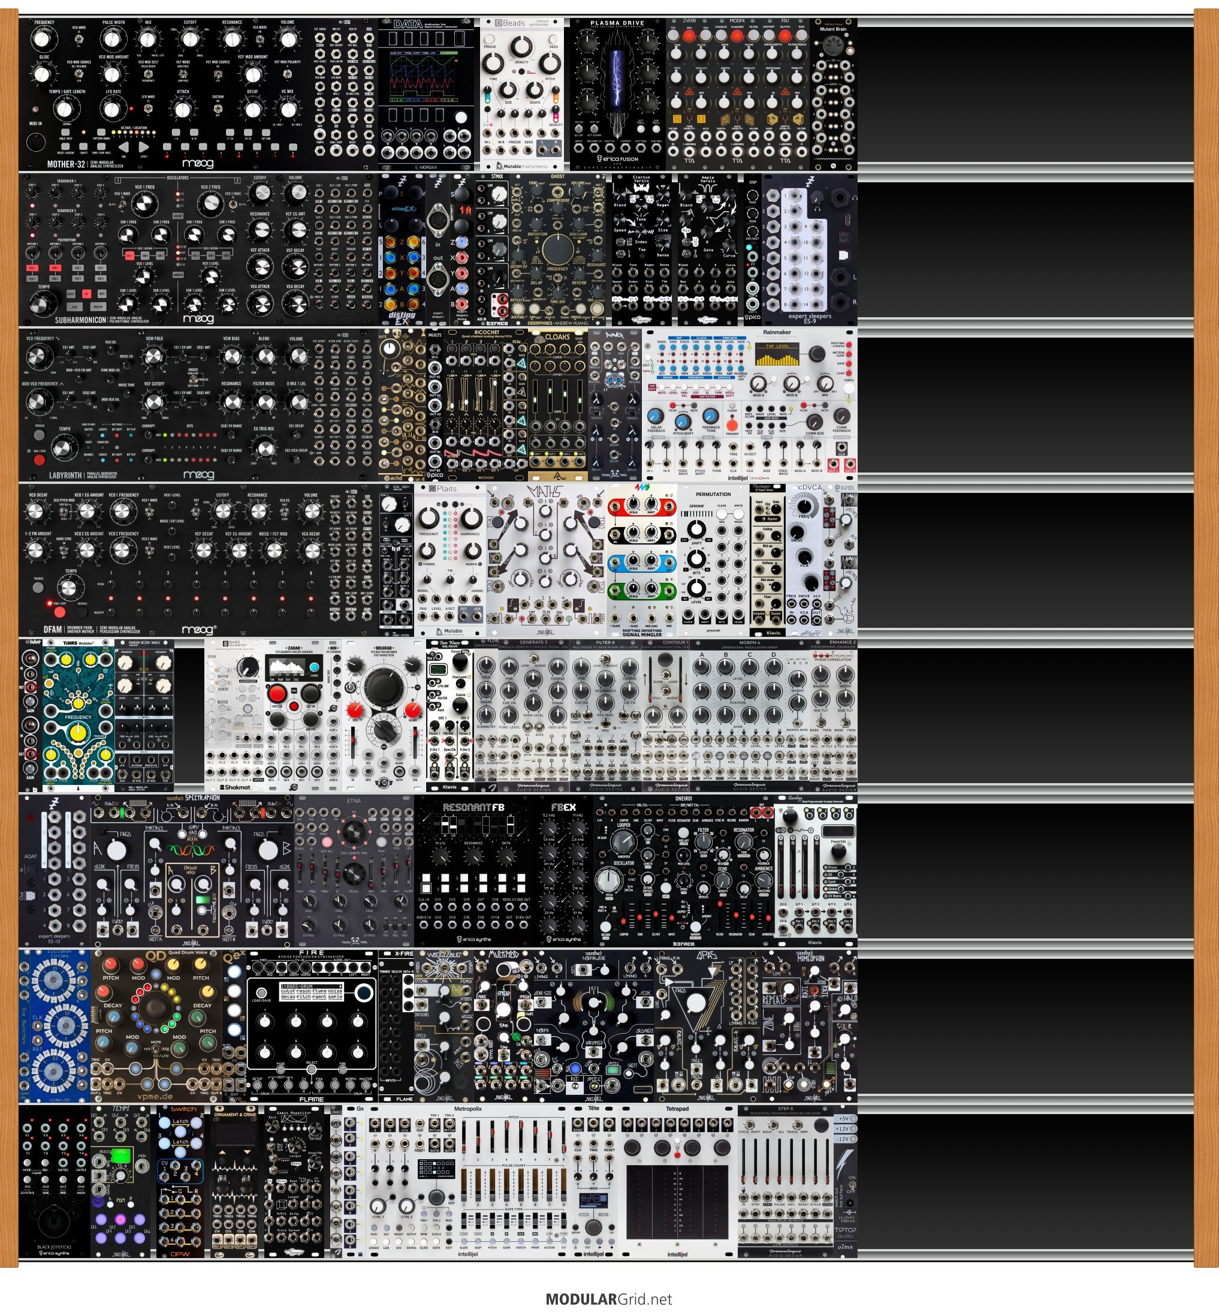Select the ADDAC Dual S&H+ module
This screenshot has height=1312, width=1219.
pos(396,560)
